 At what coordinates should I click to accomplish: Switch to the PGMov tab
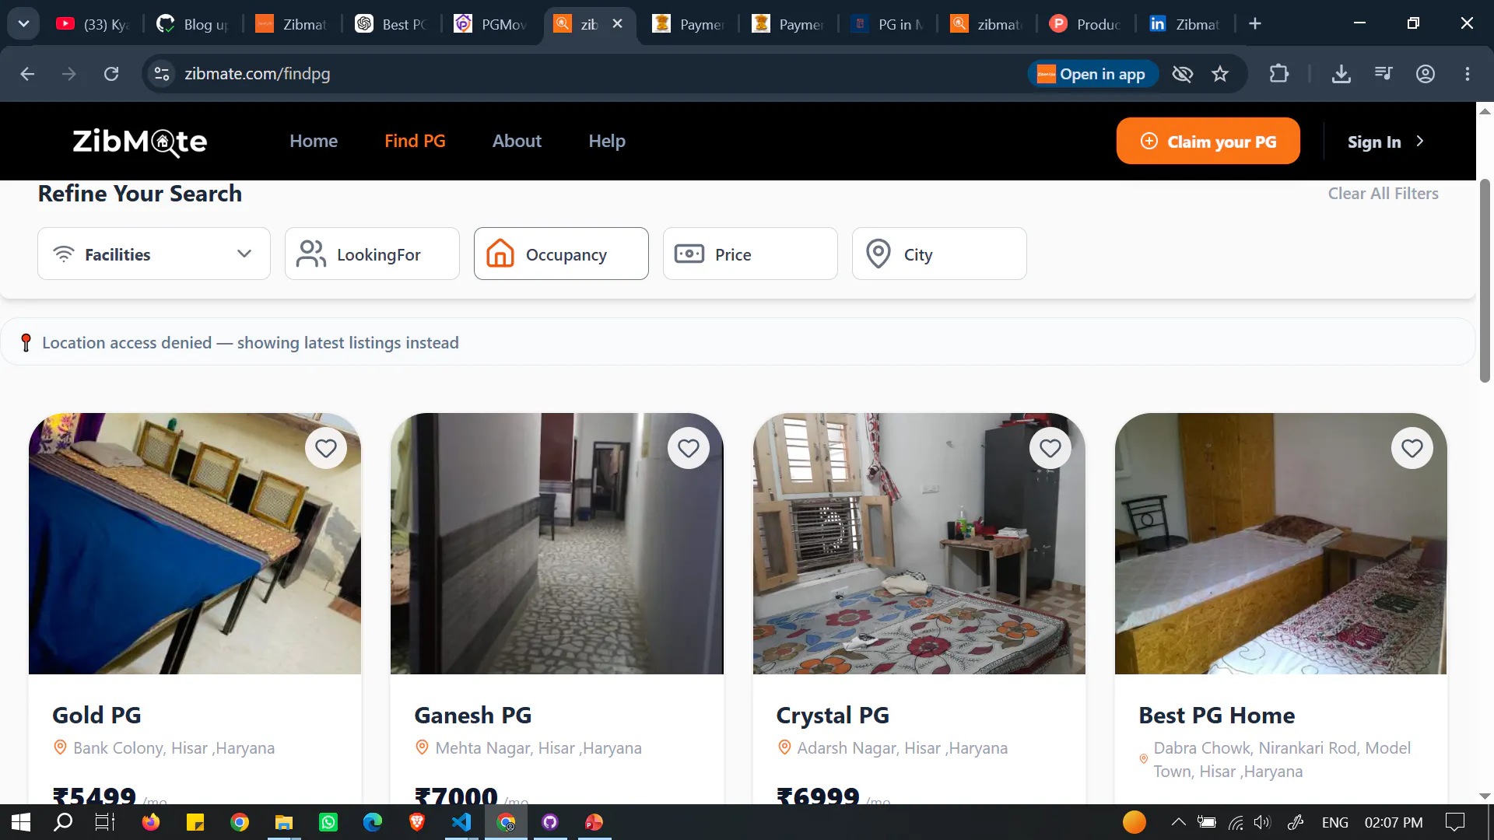(x=491, y=24)
